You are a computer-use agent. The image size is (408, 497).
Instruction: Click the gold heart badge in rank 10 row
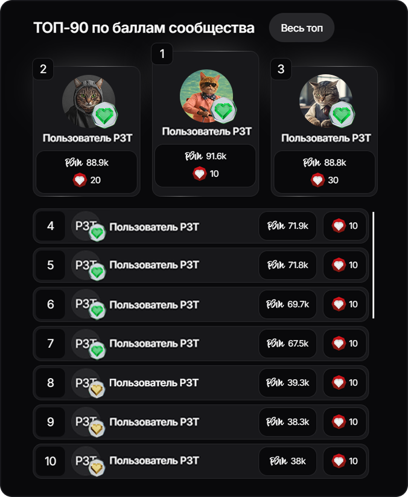point(97,467)
